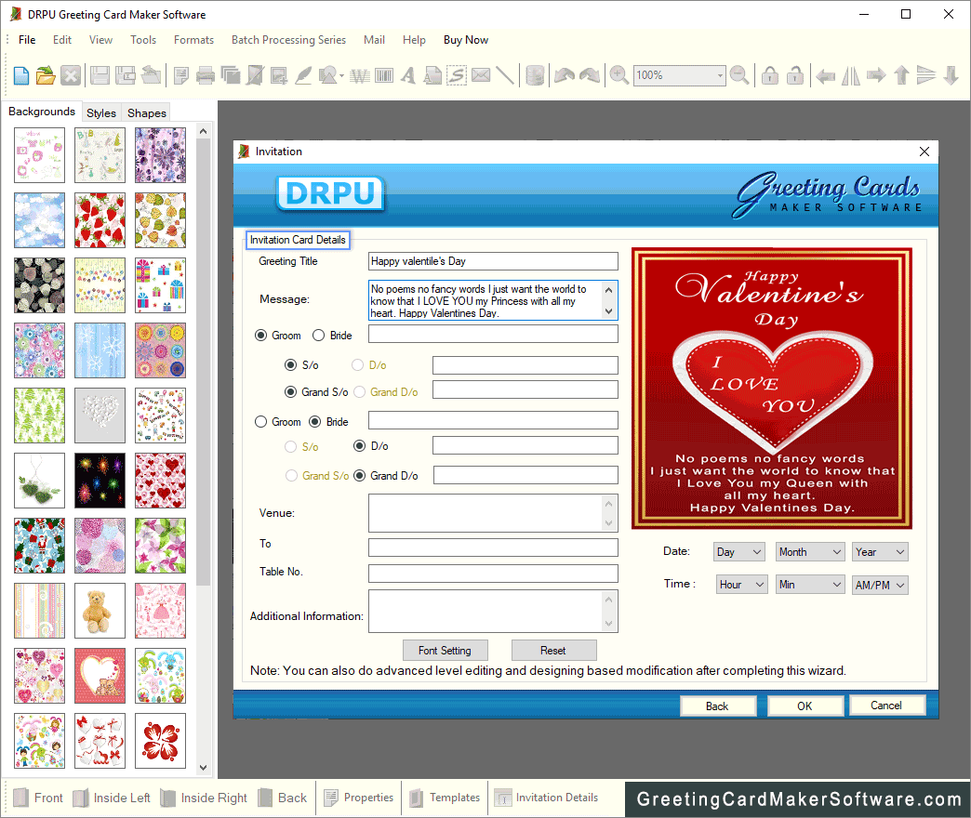Click the move right arrow icon
Image resolution: width=971 pixels, height=818 pixels.
[876, 75]
